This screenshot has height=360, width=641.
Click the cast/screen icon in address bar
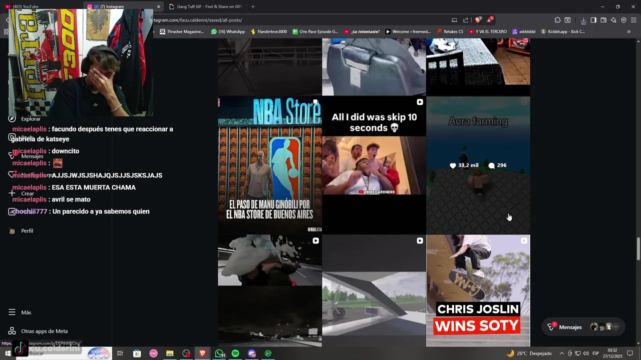[x=454, y=20]
